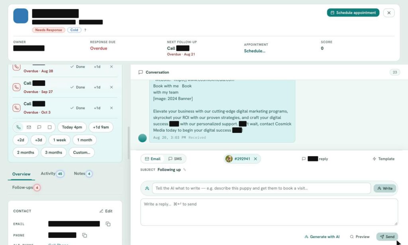The image size is (408, 245).
Task: Click the Write AI button
Action: [385, 189]
